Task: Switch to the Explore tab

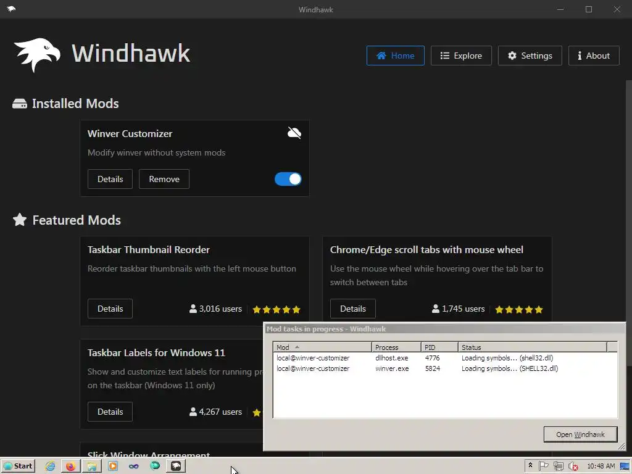Action: [460, 56]
